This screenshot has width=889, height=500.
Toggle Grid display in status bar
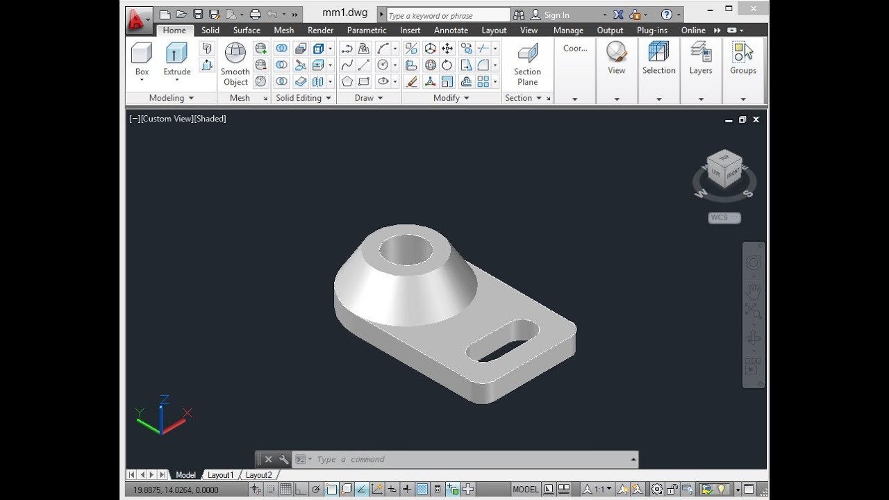(285, 489)
